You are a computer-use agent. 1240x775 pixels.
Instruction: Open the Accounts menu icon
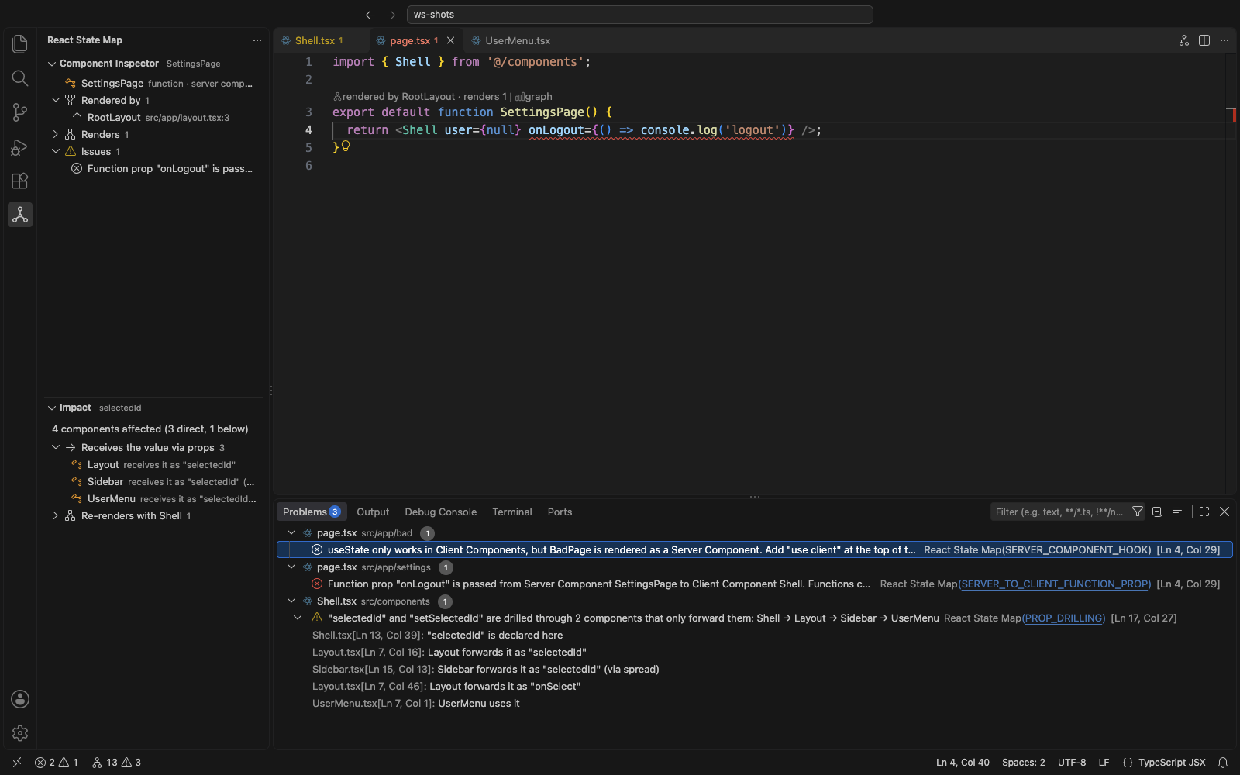[20, 699]
